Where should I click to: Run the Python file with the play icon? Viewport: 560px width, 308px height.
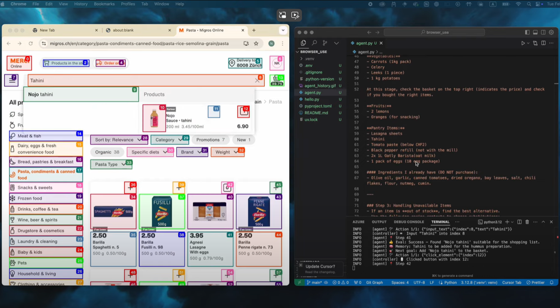(523, 43)
